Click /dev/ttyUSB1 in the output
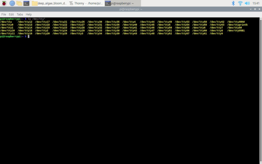This screenshot has height=164, width=262. 236,30
